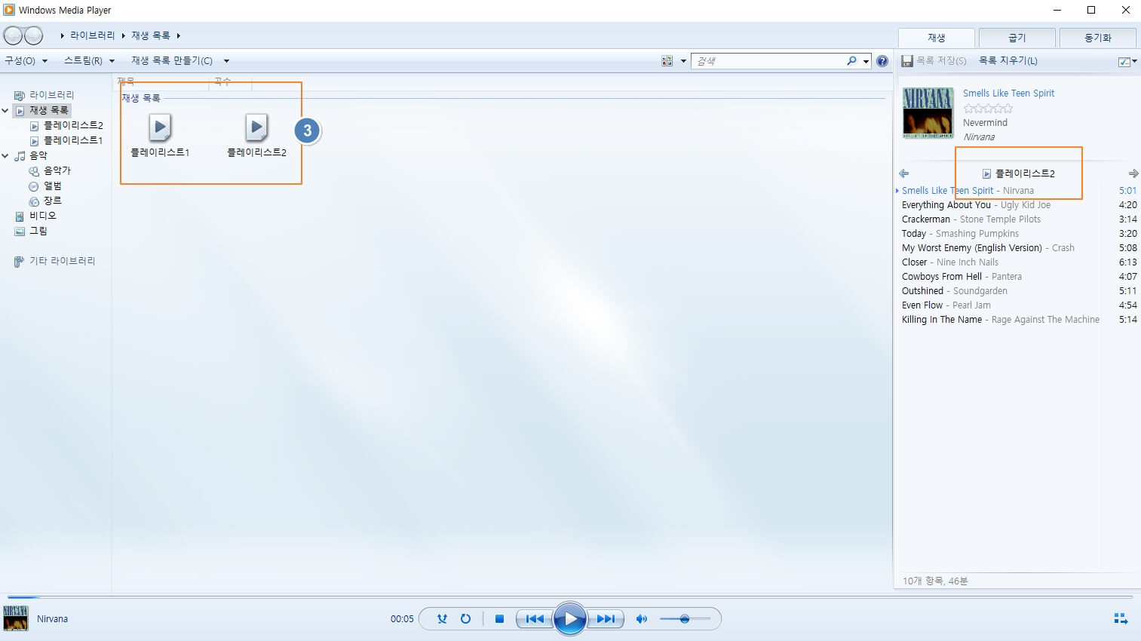The width and height of the screenshot is (1141, 641).
Task: Open the search options dropdown arrow
Action: pos(866,61)
